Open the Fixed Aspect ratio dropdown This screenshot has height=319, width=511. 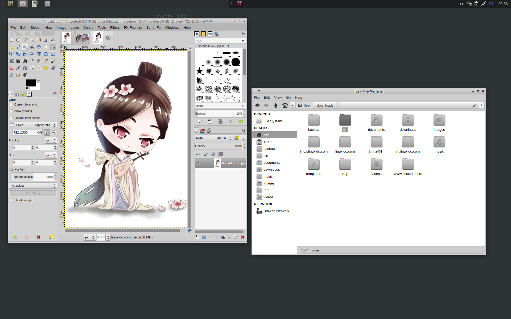[x=43, y=125]
